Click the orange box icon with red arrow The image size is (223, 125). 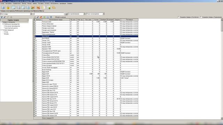coord(38,8)
